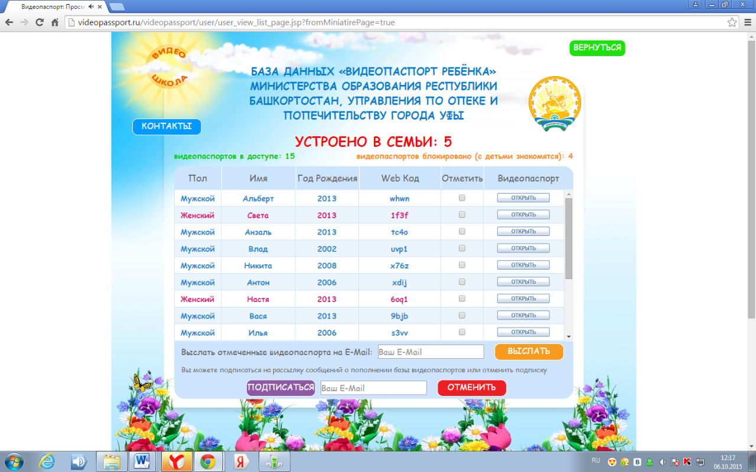Screen dimensions: 756x472
Task: Click the web code 'x76z' cell
Action: tap(399, 265)
